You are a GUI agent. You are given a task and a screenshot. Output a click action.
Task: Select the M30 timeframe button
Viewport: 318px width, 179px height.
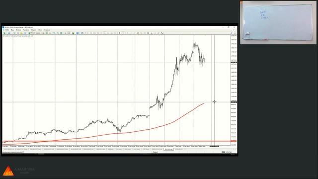98,33
